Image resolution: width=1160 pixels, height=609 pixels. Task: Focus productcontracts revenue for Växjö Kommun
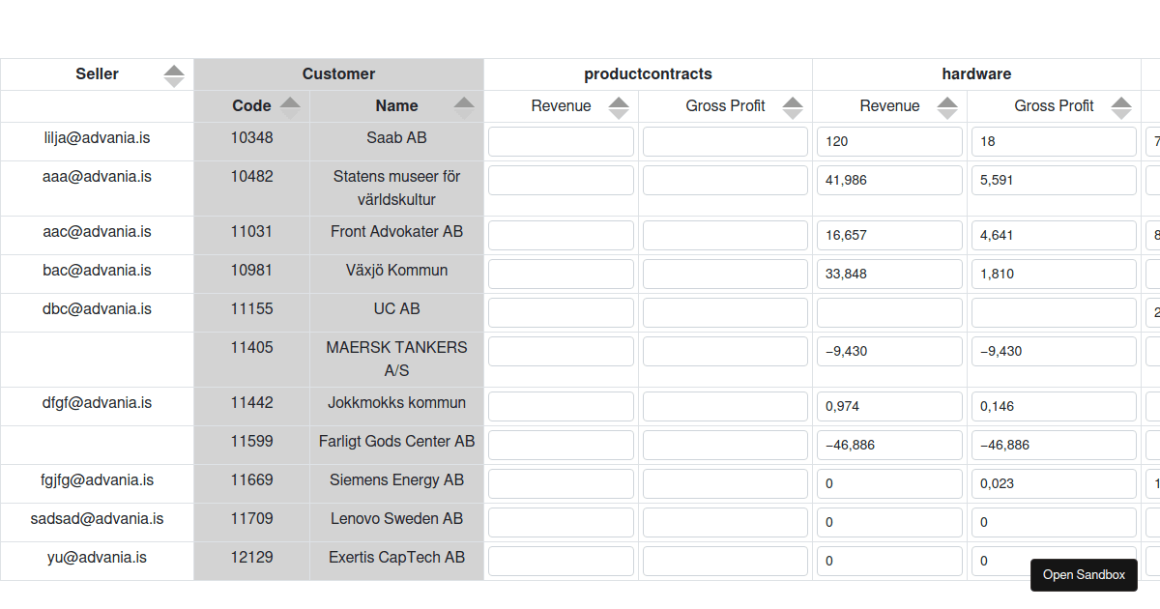coord(561,274)
